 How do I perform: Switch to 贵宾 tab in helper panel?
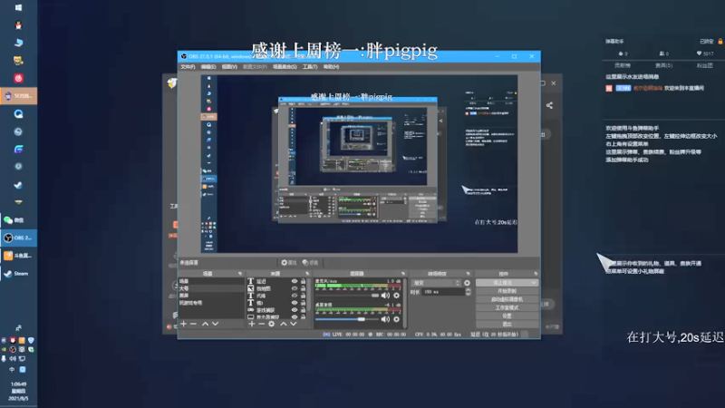[x=663, y=65]
